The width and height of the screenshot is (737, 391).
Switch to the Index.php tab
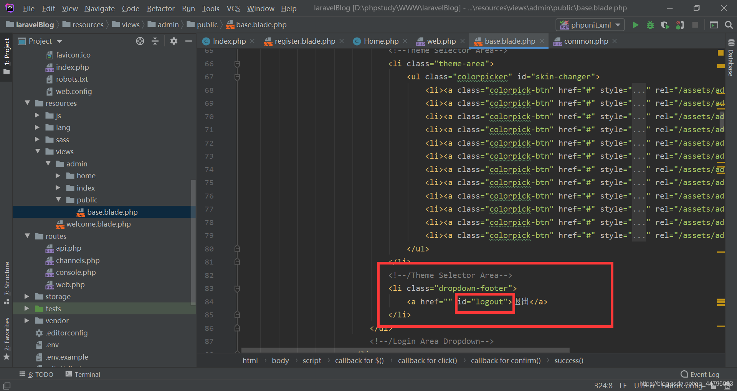pyautogui.click(x=229, y=41)
